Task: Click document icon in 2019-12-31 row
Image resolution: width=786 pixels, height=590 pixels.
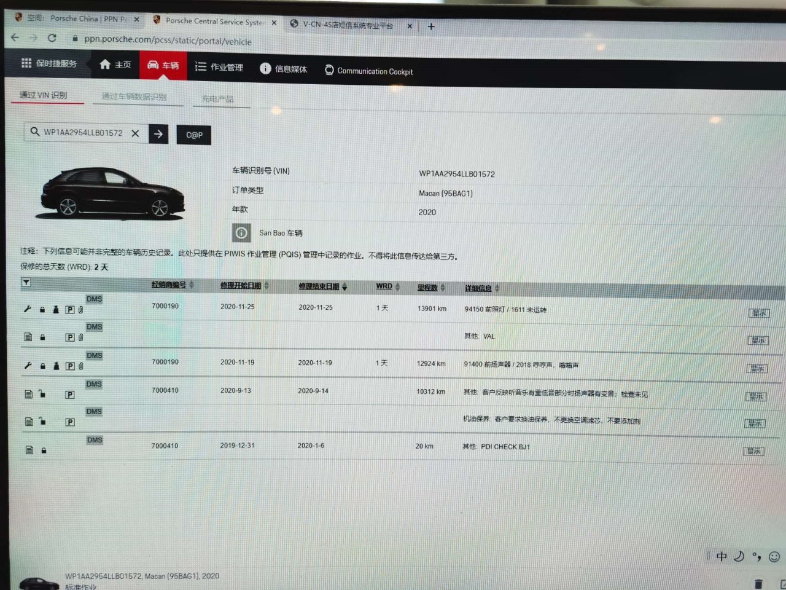Action: (29, 450)
